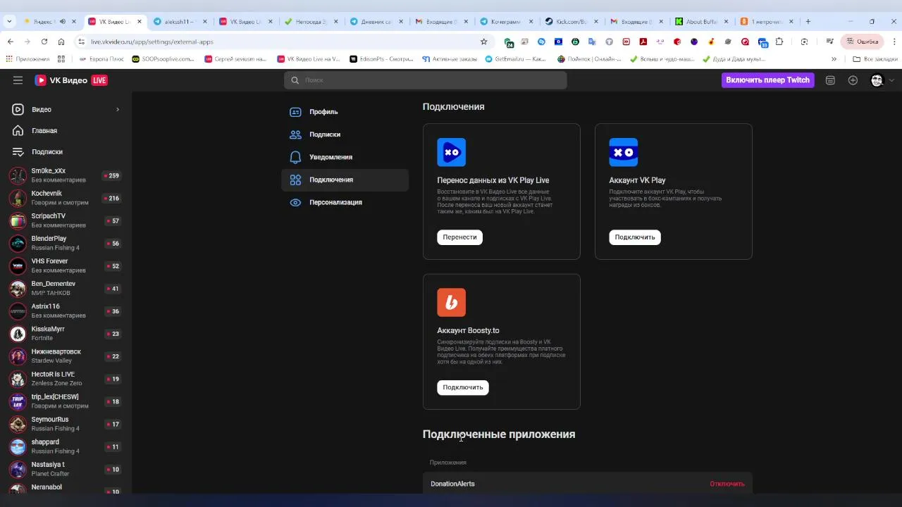902x507 pixels.
Task: Click Включить плеер Twitch button
Action: pos(767,80)
